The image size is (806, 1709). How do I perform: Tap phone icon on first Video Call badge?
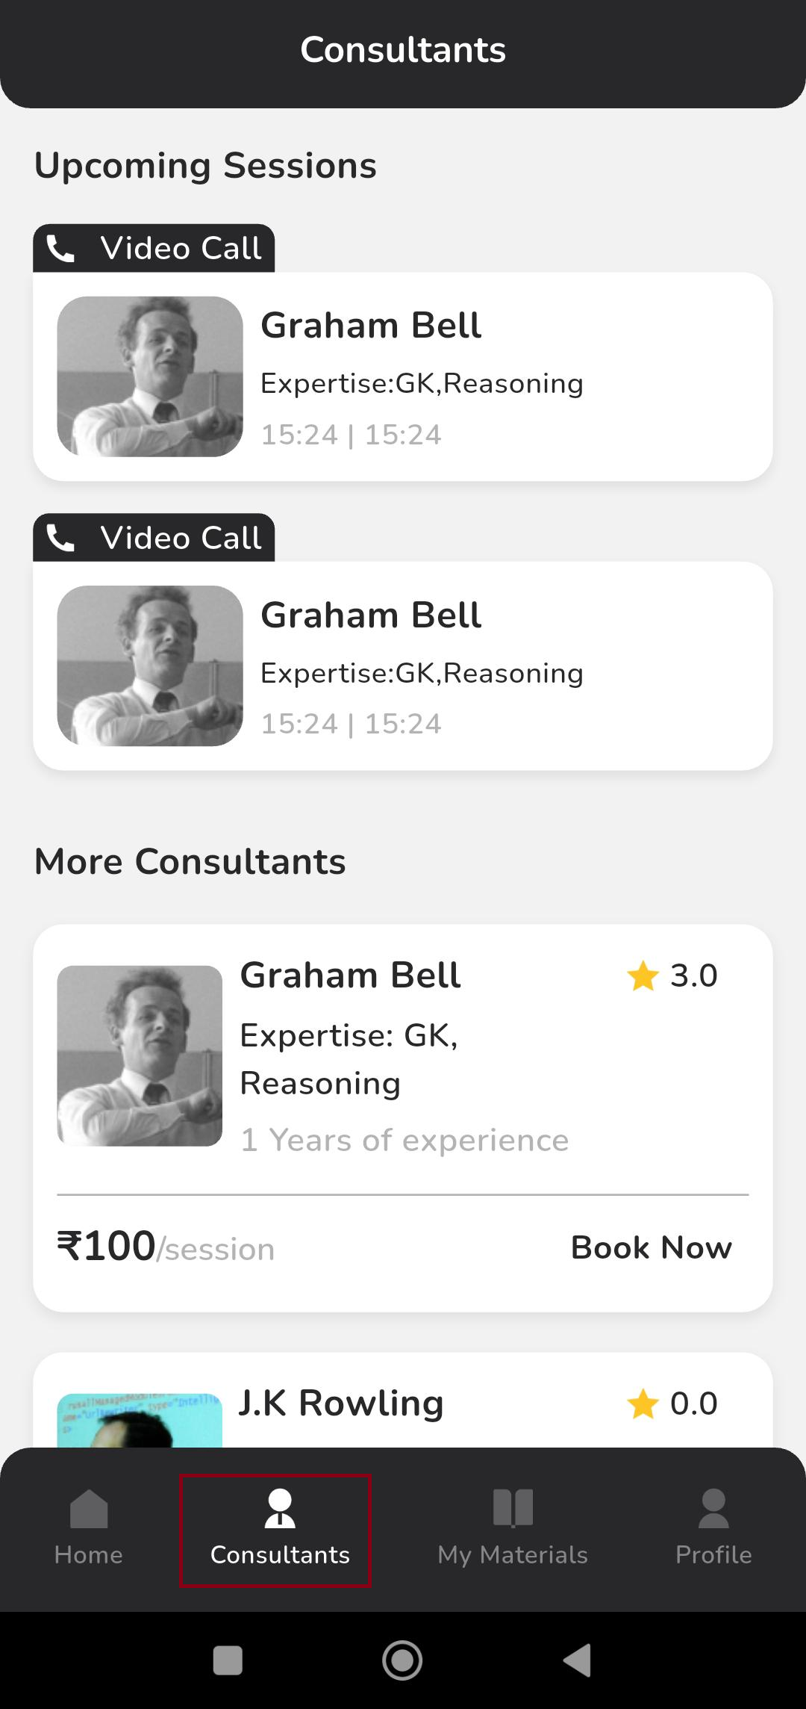tap(60, 248)
